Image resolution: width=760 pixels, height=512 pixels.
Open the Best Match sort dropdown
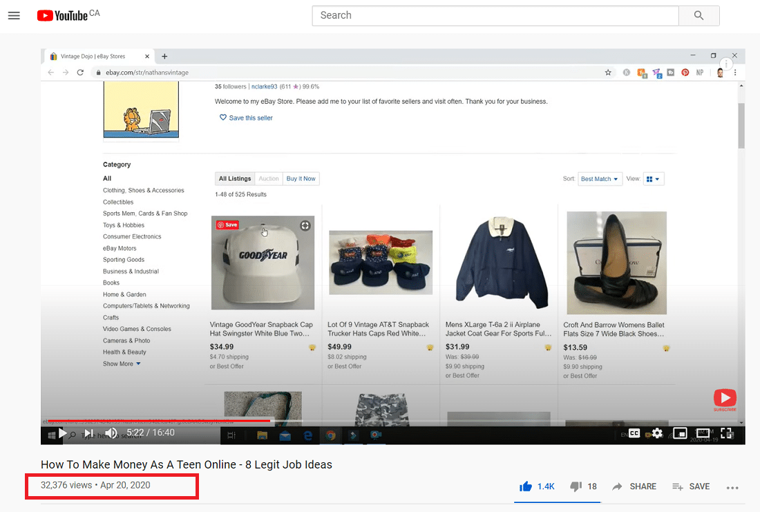600,179
